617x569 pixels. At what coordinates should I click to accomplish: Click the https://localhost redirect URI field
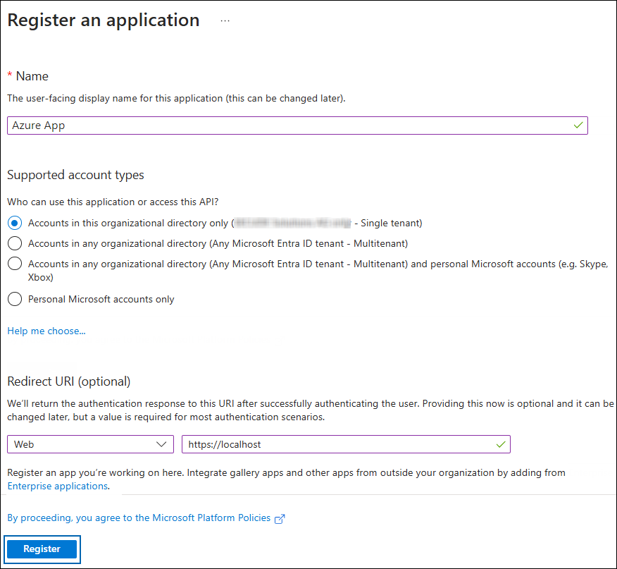338,444
